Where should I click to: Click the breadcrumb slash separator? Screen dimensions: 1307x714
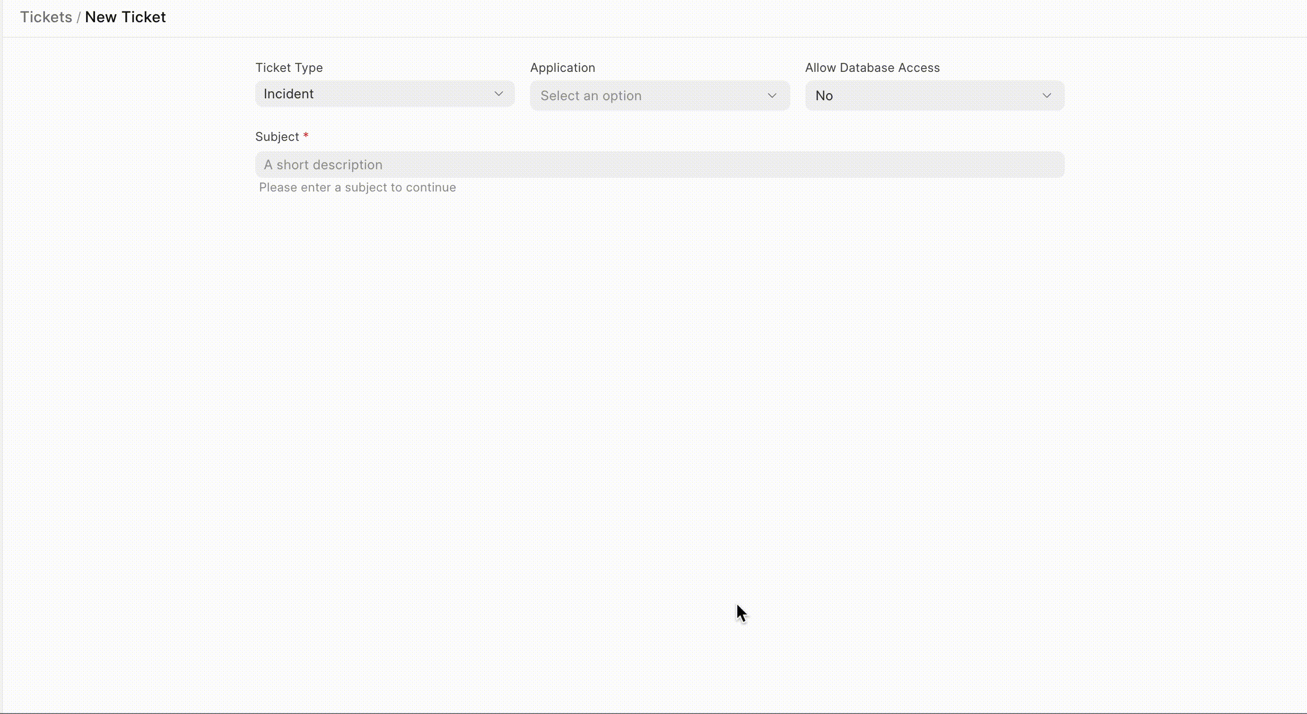(78, 17)
